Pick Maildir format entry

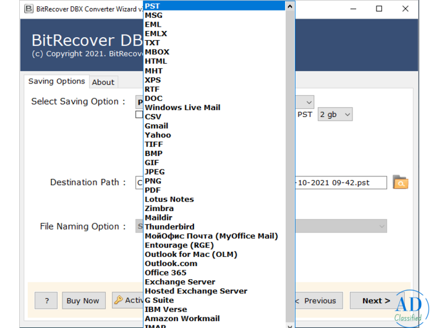pyautogui.click(x=215, y=218)
